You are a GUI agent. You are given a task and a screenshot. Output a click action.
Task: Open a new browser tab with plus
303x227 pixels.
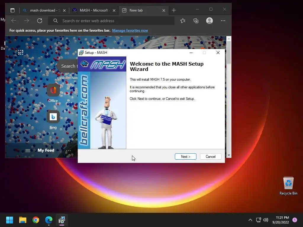174,10
